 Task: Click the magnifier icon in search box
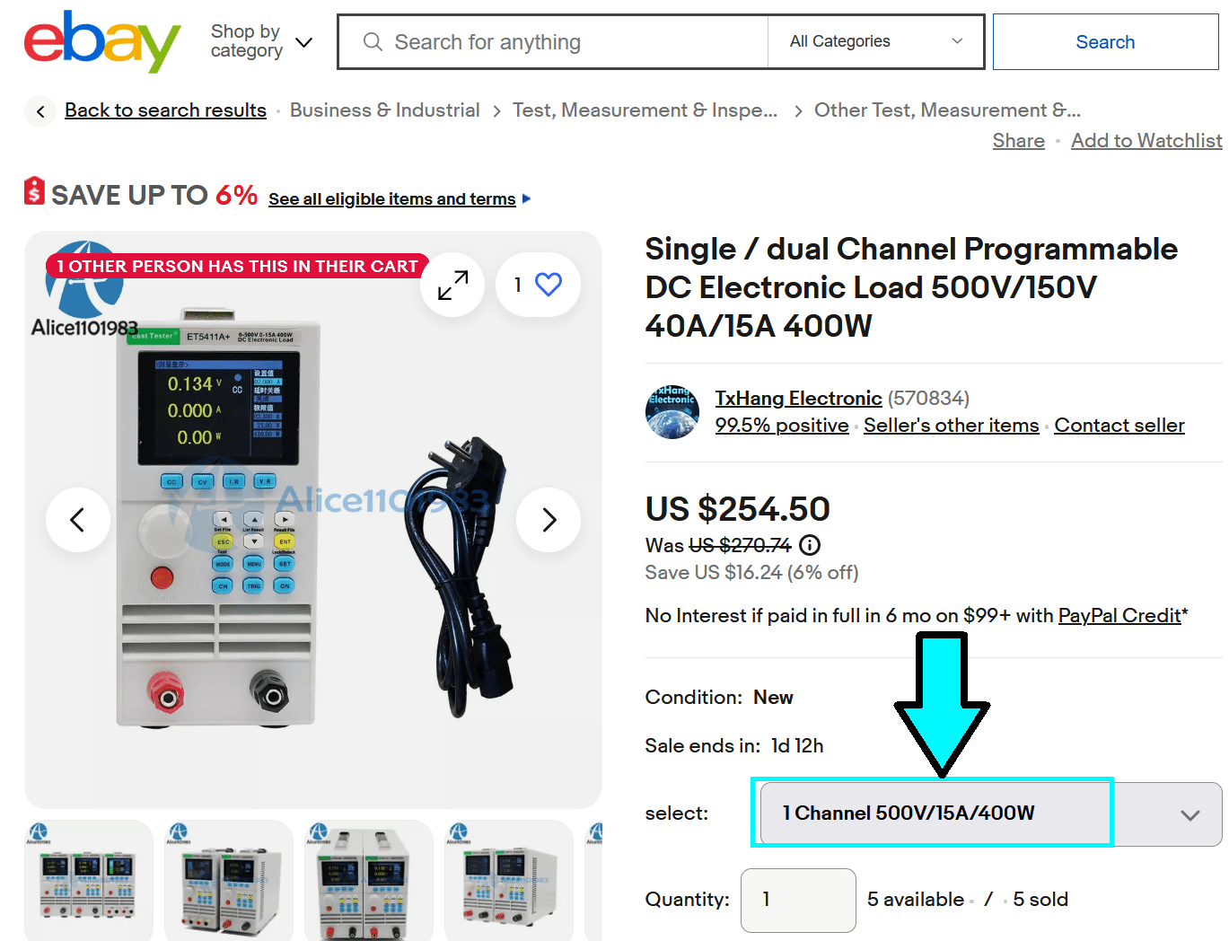[x=373, y=42]
